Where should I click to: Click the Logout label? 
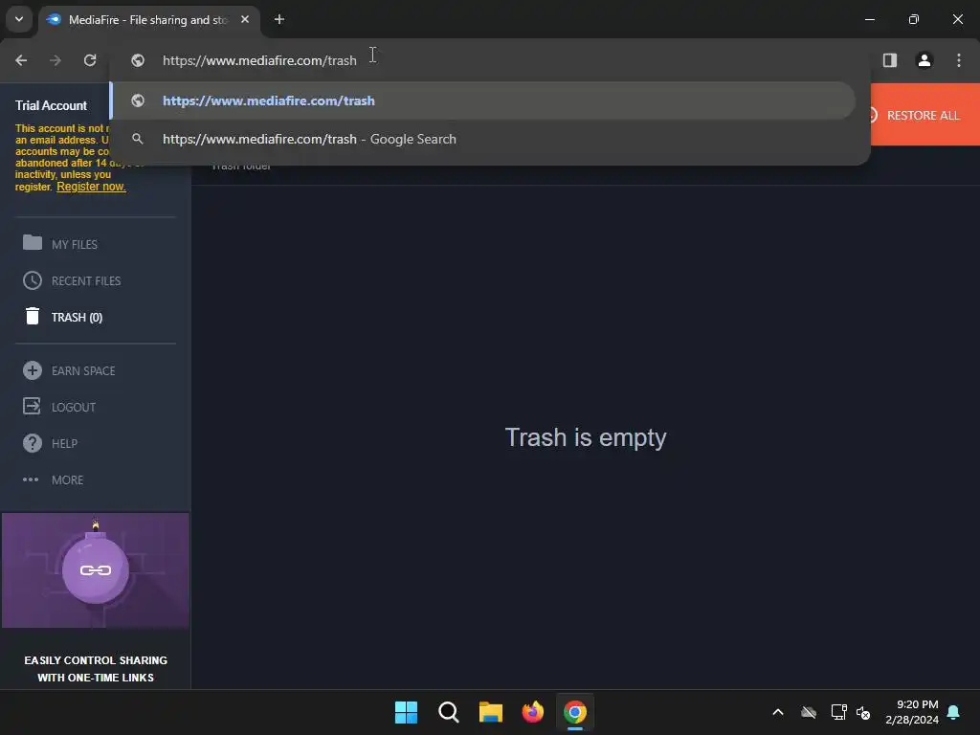point(74,408)
